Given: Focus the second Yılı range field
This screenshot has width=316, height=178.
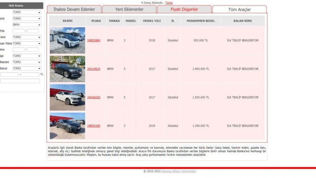Looking at the screenshot, I should 33,31.
